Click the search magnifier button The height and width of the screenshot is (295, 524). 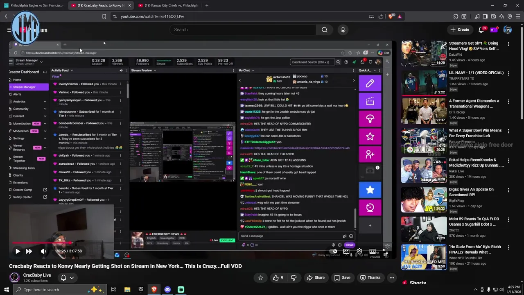[x=324, y=29]
